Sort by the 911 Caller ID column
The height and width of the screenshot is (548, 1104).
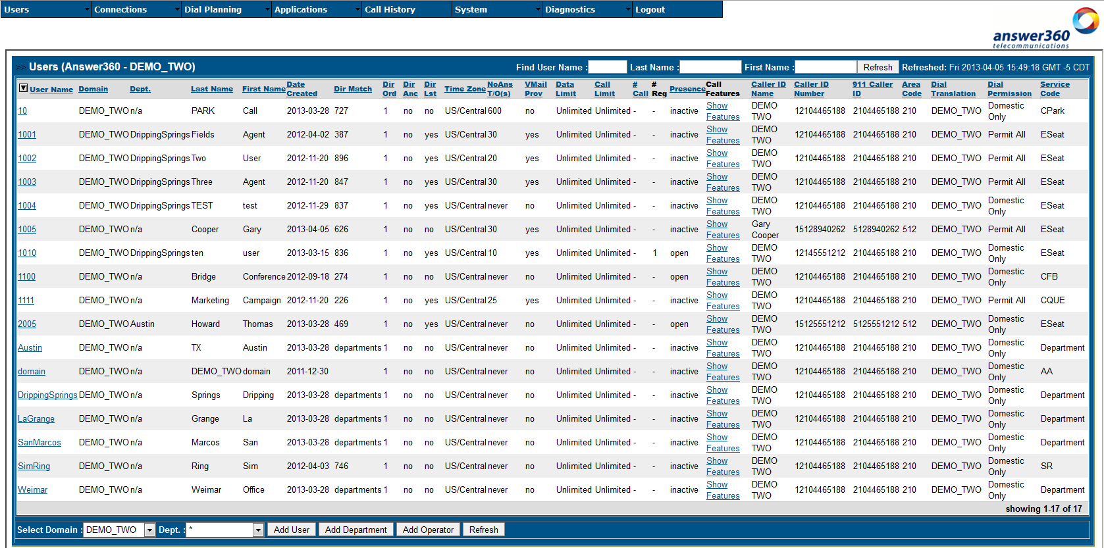(872, 89)
